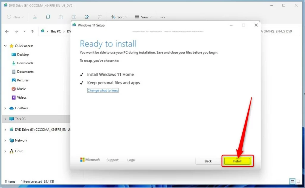Click the Cut scissors icon in Explorer toolbar
The height and width of the screenshot is (188, 305).
click(35, 17)
